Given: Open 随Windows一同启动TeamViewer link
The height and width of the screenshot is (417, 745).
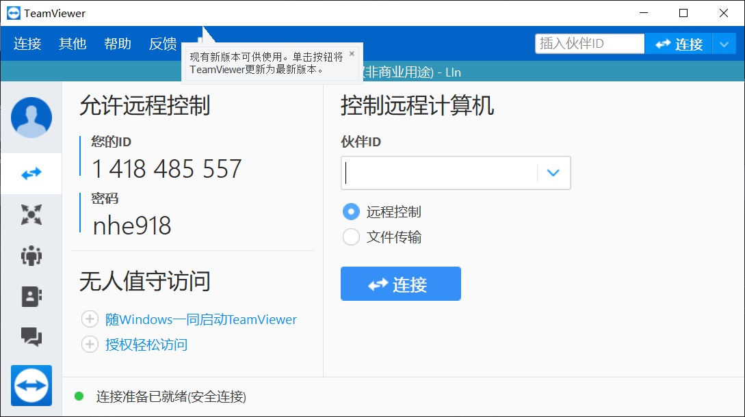Looking at the screenshot, I should pos(201,319).
